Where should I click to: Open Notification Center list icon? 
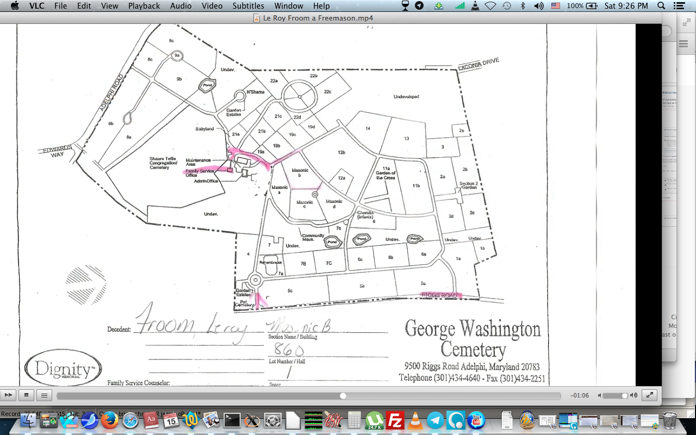coord(679,6)
